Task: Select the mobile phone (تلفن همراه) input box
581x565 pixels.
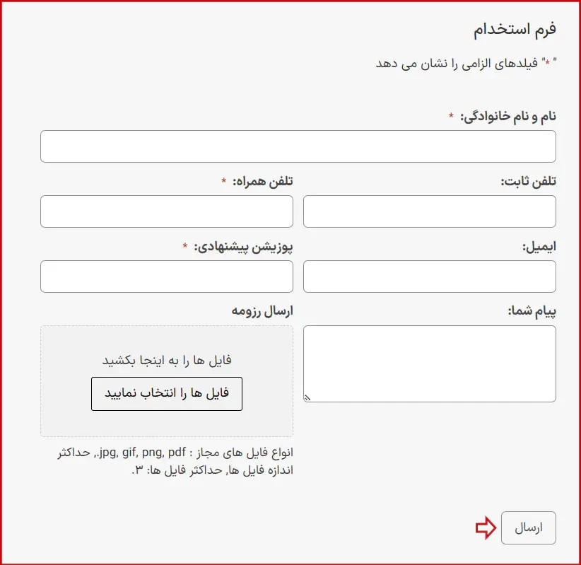Action: coord(167,211)
